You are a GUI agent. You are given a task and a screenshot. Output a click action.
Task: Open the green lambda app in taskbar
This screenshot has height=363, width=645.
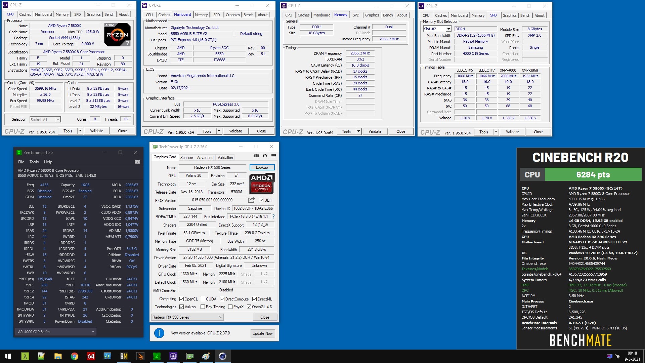(25, 356)
